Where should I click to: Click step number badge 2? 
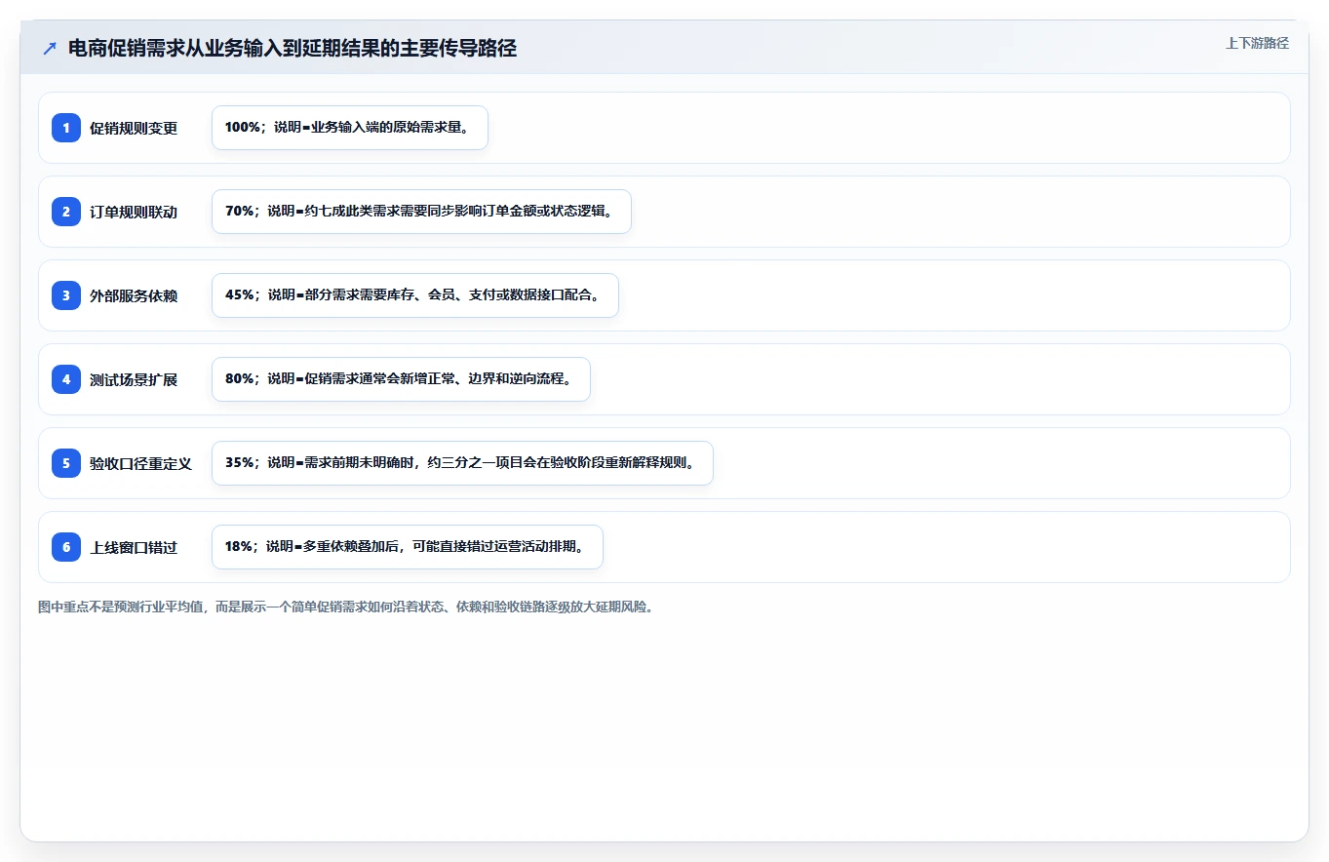click(66, 212)
